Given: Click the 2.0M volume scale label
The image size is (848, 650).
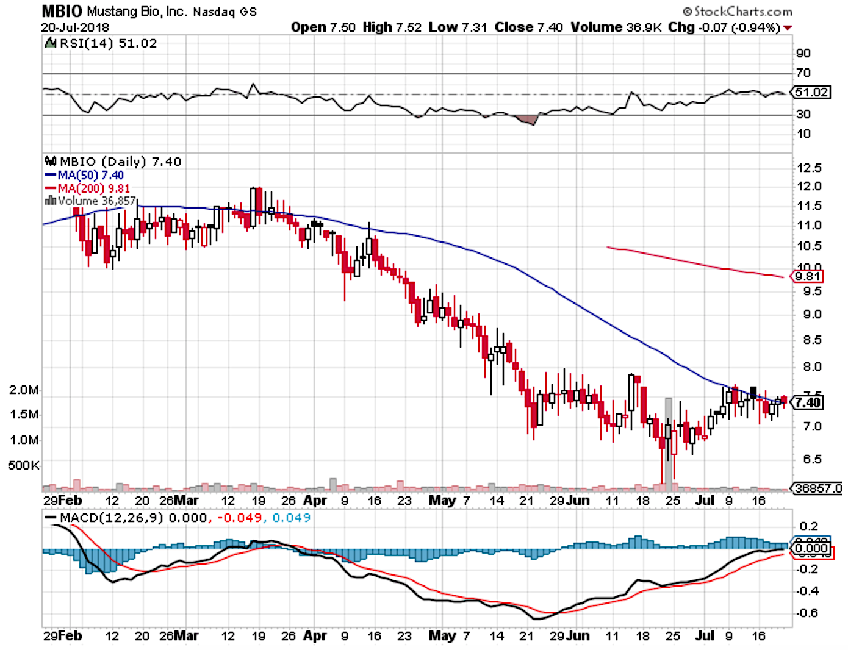Looking at the screenshot, I should [x=24, y=390].
